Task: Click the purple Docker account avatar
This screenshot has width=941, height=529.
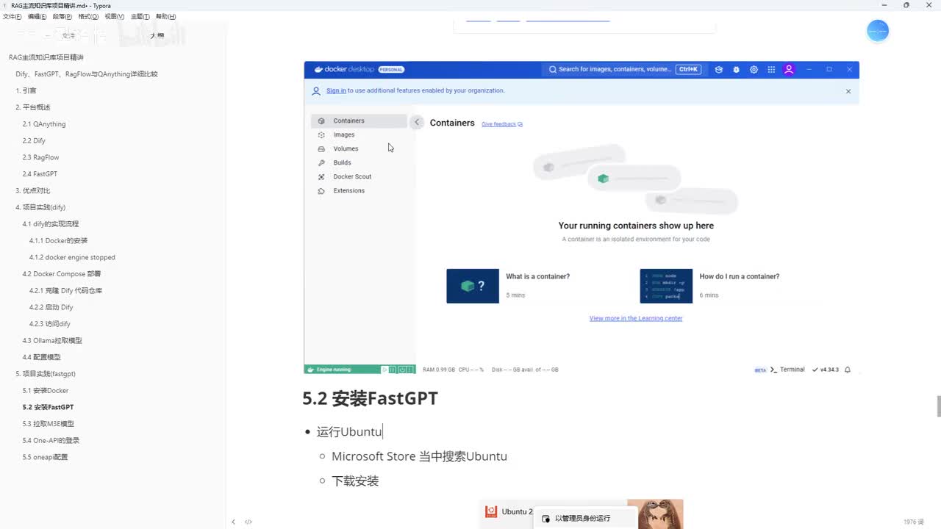Action: tap(789, 69)
